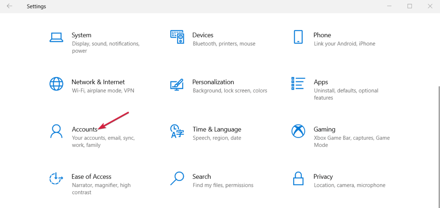Open the Network & Internet heading
440x208 pixels.
pyautogui.click(x=98, y=82)
